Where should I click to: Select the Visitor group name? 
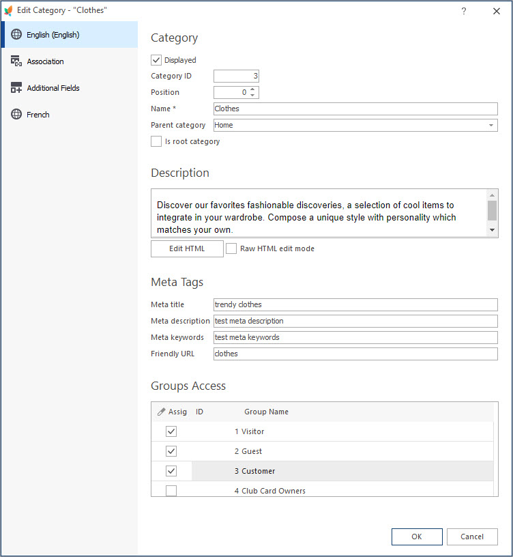pos(253,431)
